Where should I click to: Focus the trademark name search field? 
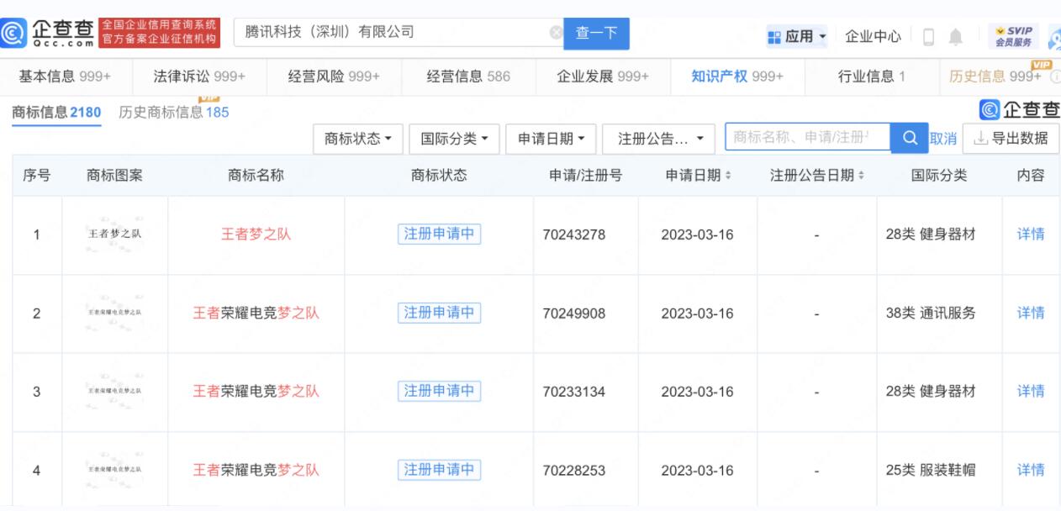807,137
